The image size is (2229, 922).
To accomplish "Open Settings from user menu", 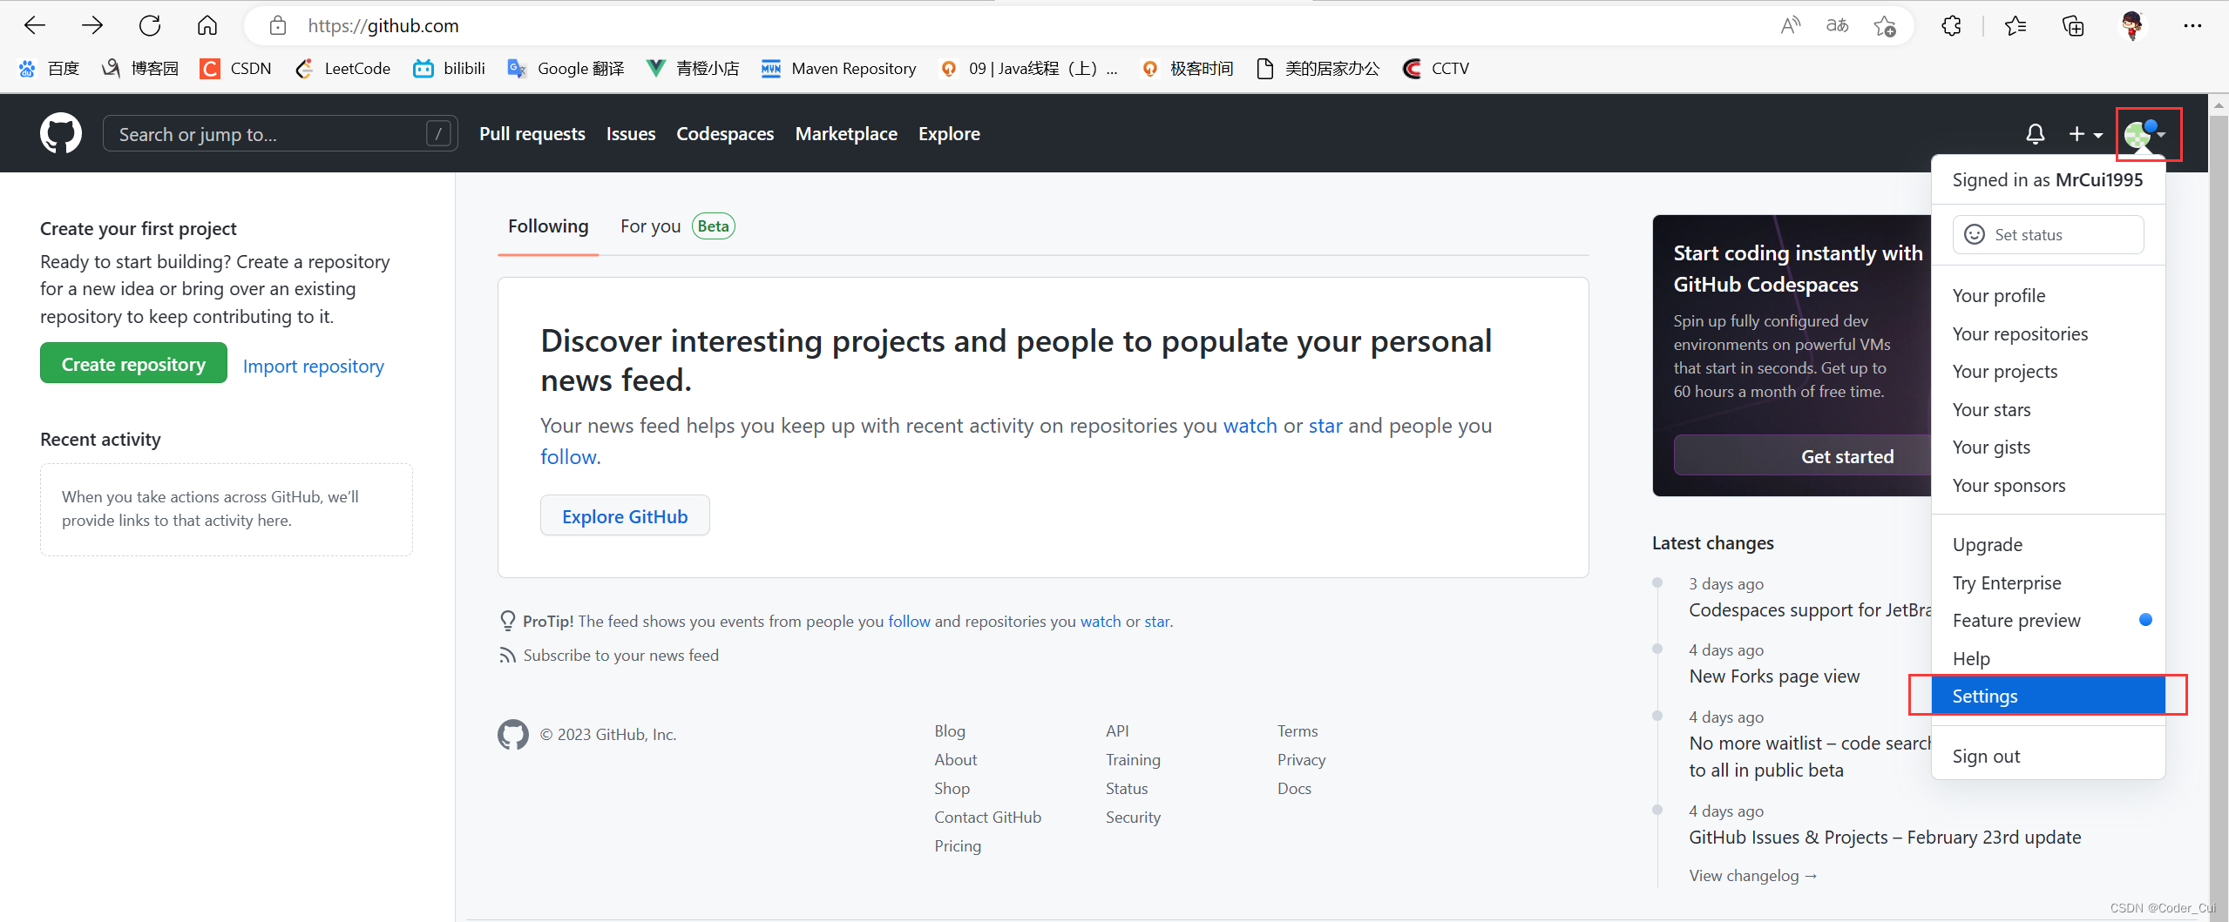I will pos(2048,697).
